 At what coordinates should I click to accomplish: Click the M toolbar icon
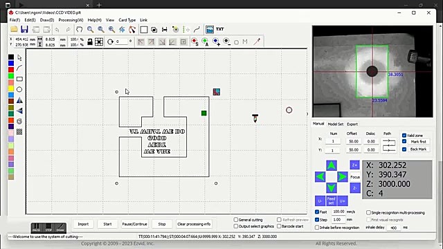pyautogui.click(x=245, y=41)
